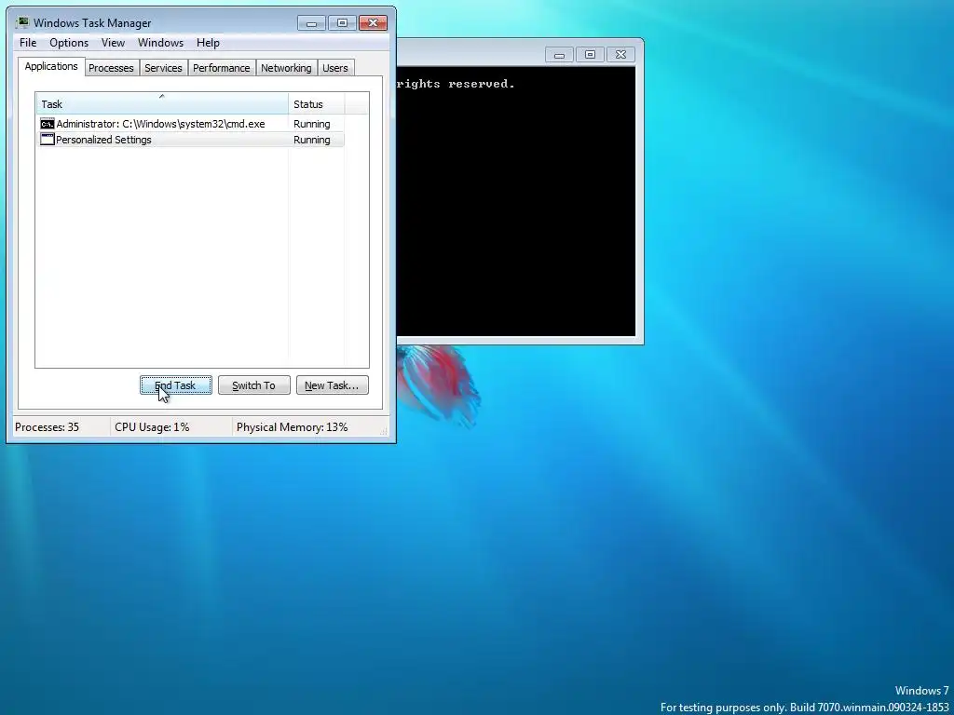
Task: Sort by the Status column header
Action: click(x=317, y=104)
